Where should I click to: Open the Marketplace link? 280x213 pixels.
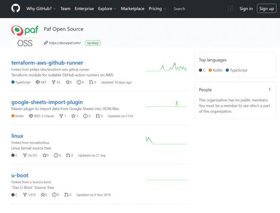tap(133, 9)
